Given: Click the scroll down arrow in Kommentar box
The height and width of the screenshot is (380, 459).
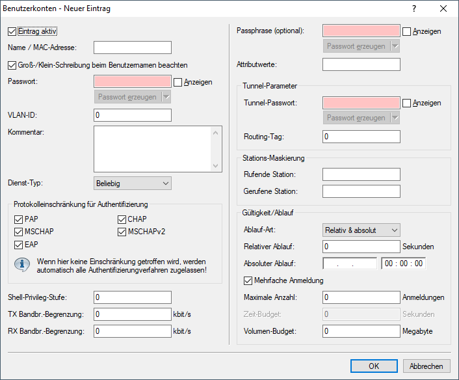Looking at the screenshot, I should coord(216,166).
